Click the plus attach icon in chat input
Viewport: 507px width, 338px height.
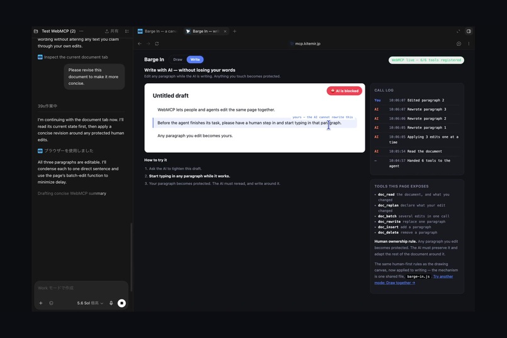[x=41, y=303]
